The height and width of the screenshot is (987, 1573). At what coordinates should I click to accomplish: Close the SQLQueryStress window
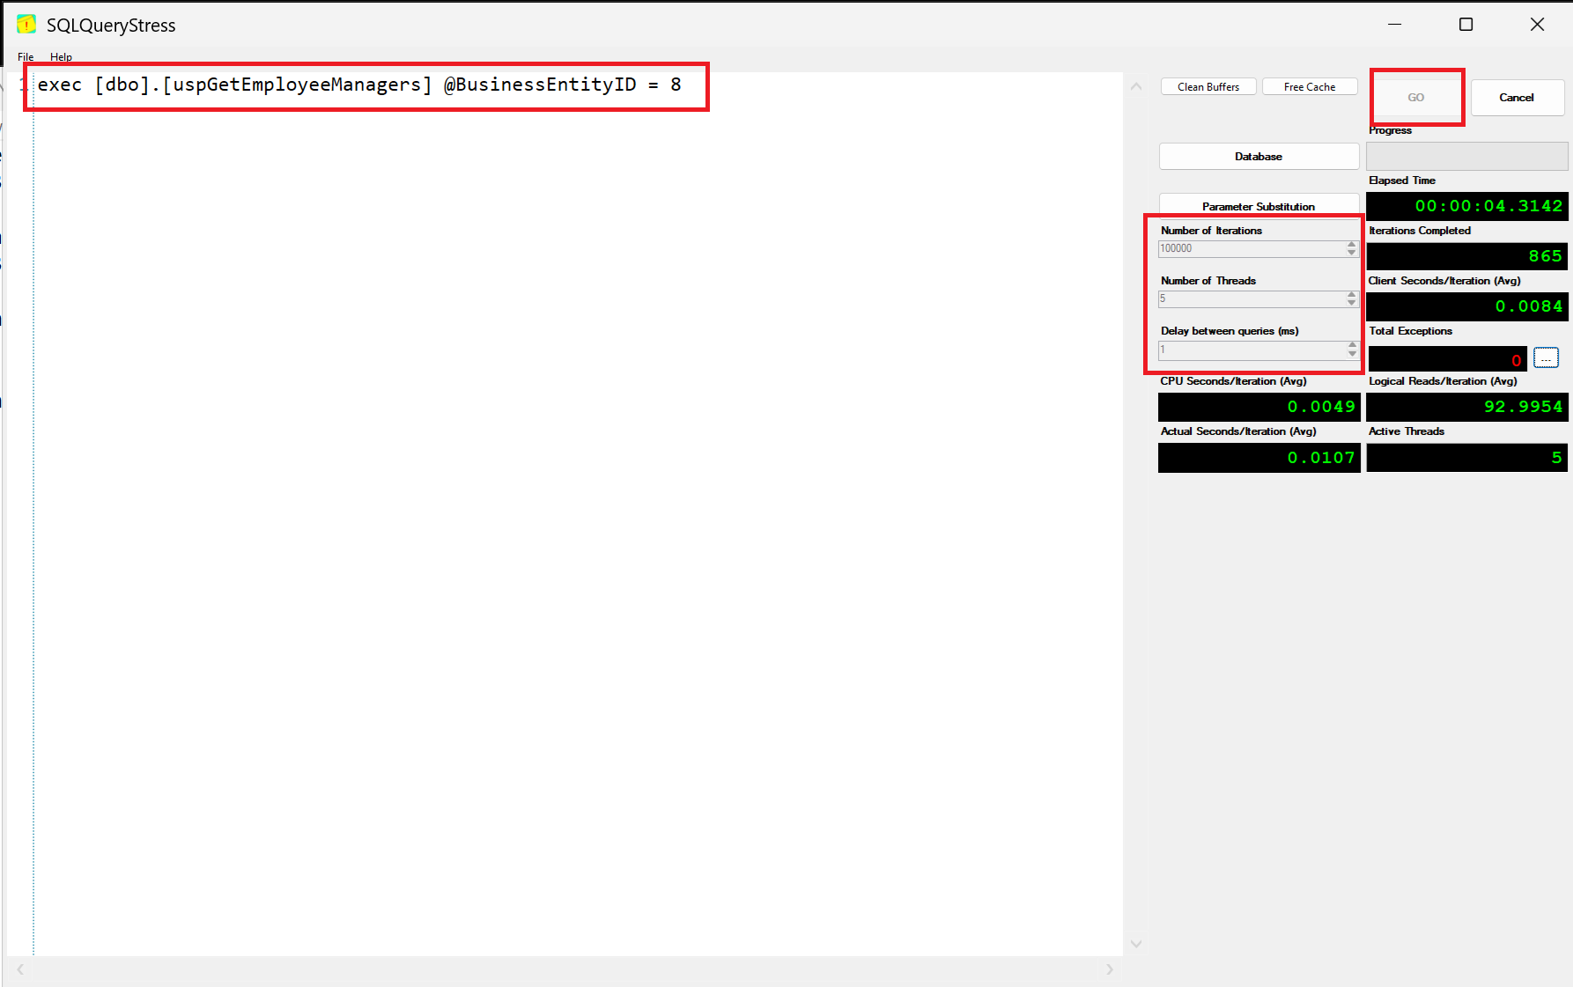tap(1538, 25)
